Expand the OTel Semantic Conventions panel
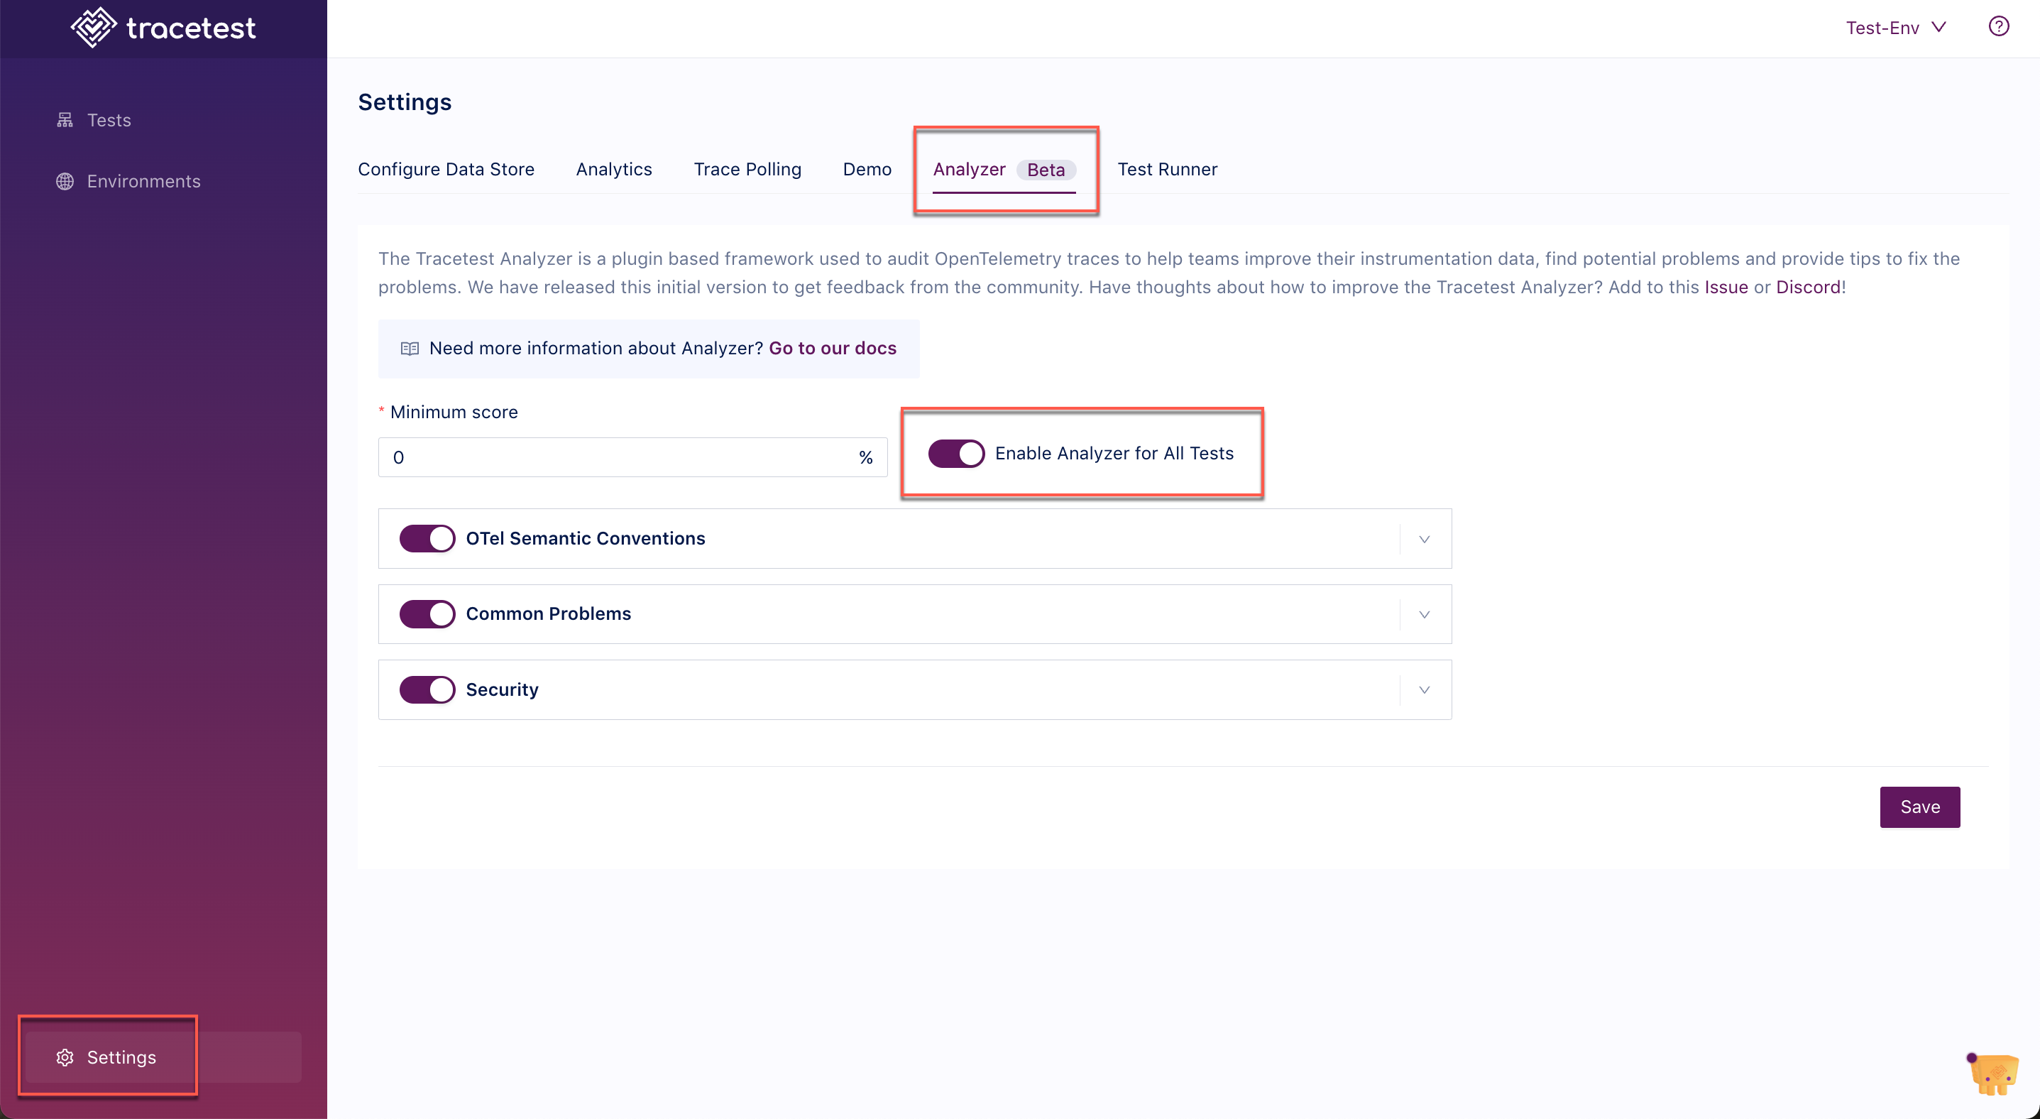This screenshot has height=1119, width=2040. [x=1424, y=540]
